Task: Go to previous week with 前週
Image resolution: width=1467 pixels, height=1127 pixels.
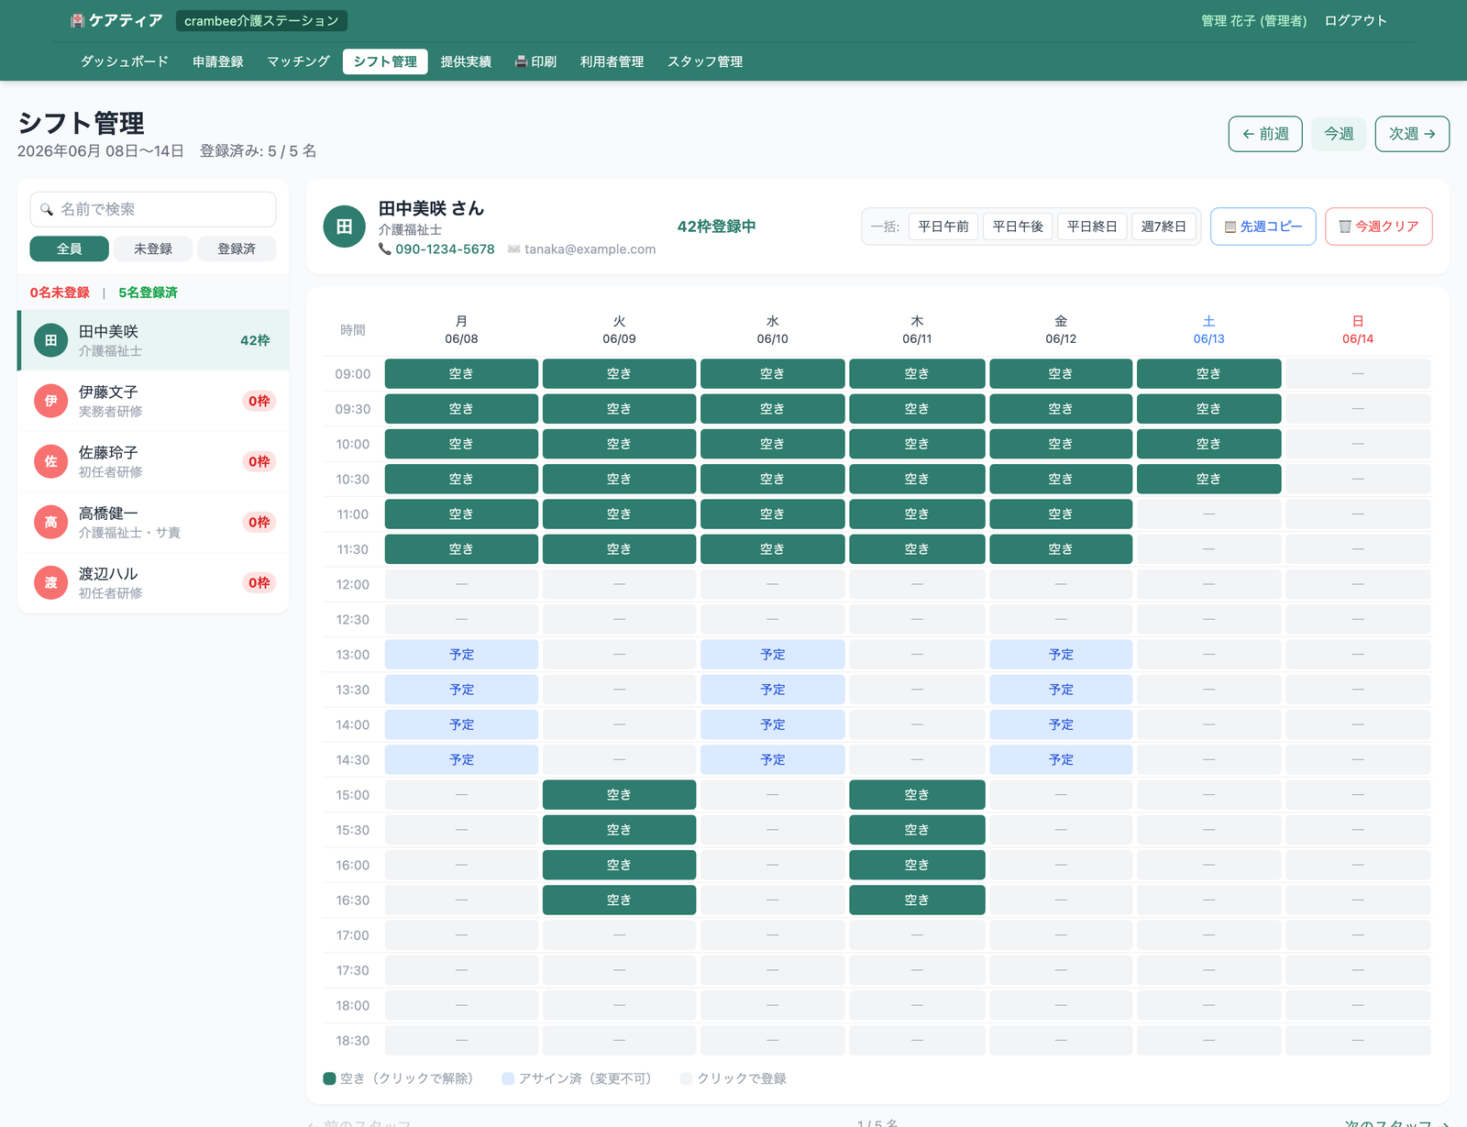Action: click(x=1265, y=134)
